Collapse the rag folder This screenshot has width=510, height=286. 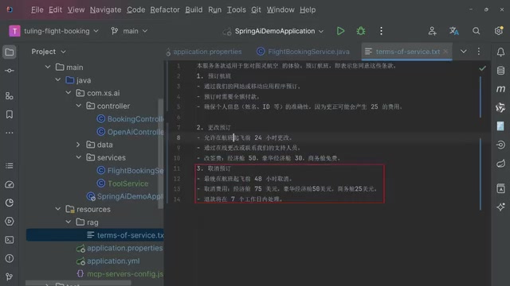pos(69,222)
